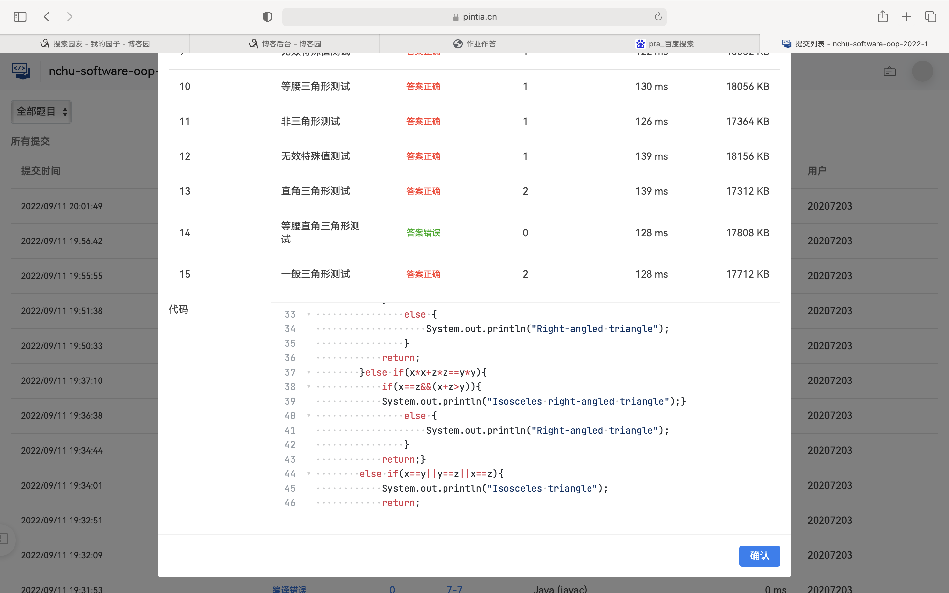Open the 全部题目 dropdown
The width and height of the screenshot is (949, 593).
(41, 112)
